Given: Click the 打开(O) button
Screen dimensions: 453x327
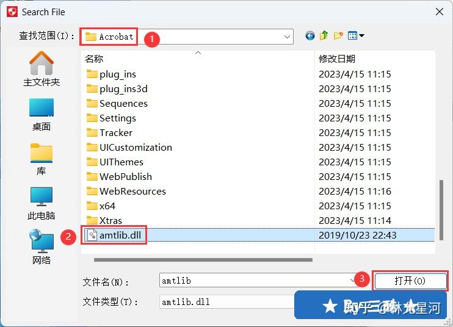Looking at the screenshot, I should tap(410, 281).
